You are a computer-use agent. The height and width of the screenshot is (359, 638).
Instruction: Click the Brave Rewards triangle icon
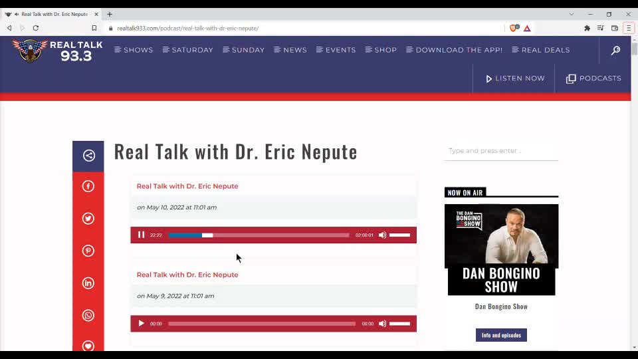[527, 29]
